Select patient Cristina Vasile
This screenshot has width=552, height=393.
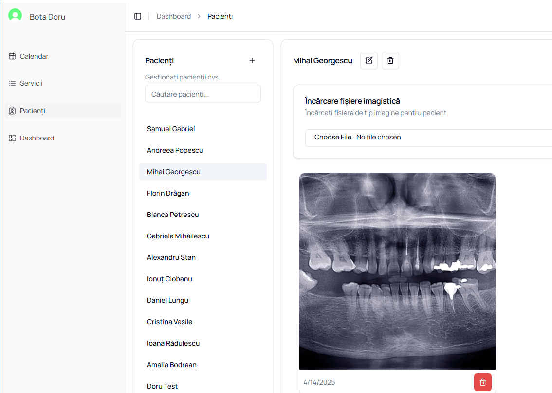[203, 322]
